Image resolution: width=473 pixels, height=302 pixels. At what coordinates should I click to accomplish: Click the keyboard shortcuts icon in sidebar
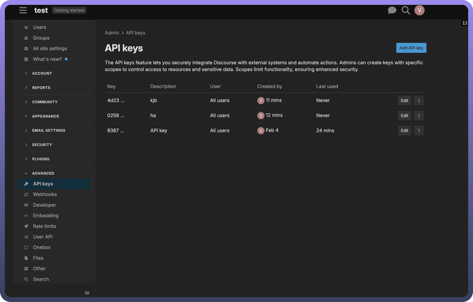tap(87, 293)
